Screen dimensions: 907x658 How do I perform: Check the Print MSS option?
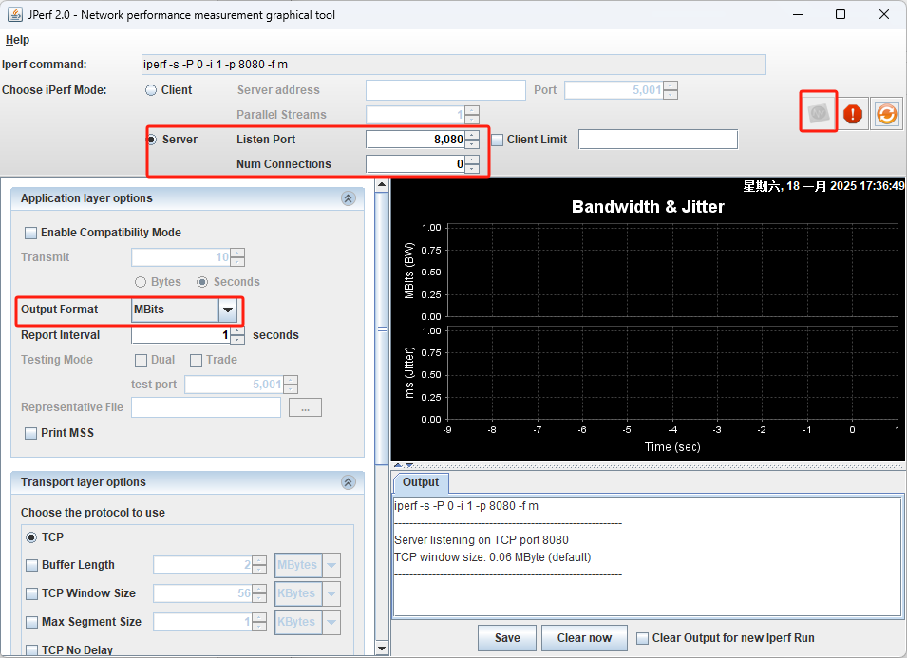[x=31, y=433]
